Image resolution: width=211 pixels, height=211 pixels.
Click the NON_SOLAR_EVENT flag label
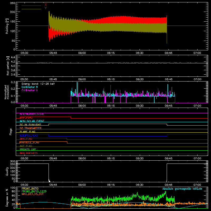32,121
